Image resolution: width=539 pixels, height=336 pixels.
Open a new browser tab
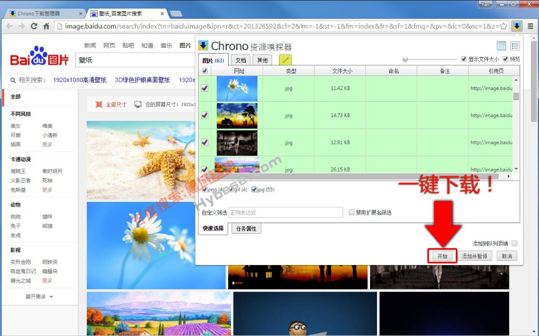click(176, 13)
